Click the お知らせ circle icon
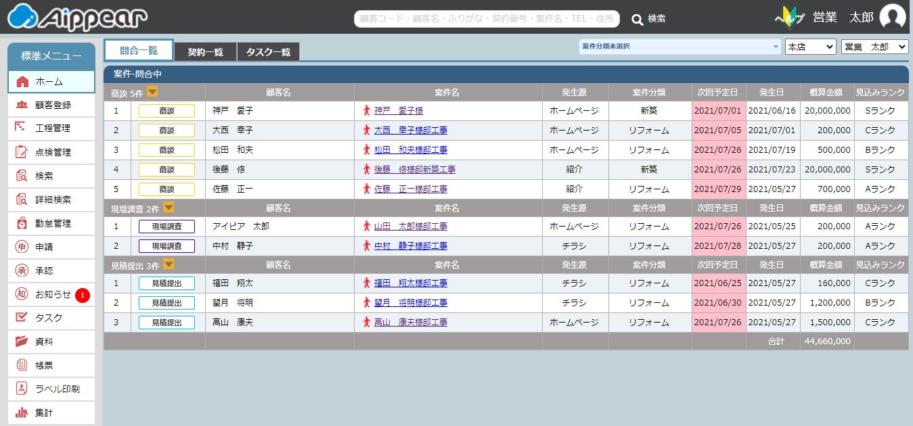Screen dimensions: 913x426 (22, 294)
